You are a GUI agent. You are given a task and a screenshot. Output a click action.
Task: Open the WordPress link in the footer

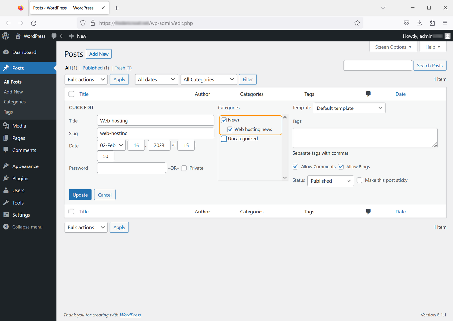coord(130,315)
